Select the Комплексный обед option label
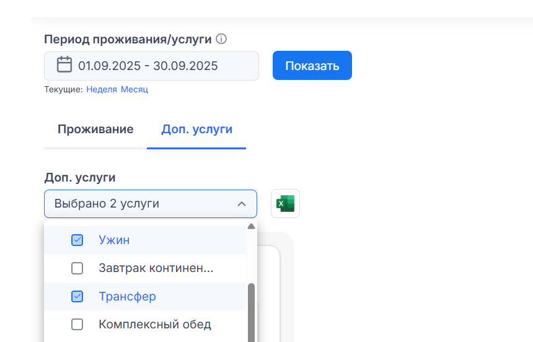The height and width of the screenshot is (342, 533). (155, 325)
